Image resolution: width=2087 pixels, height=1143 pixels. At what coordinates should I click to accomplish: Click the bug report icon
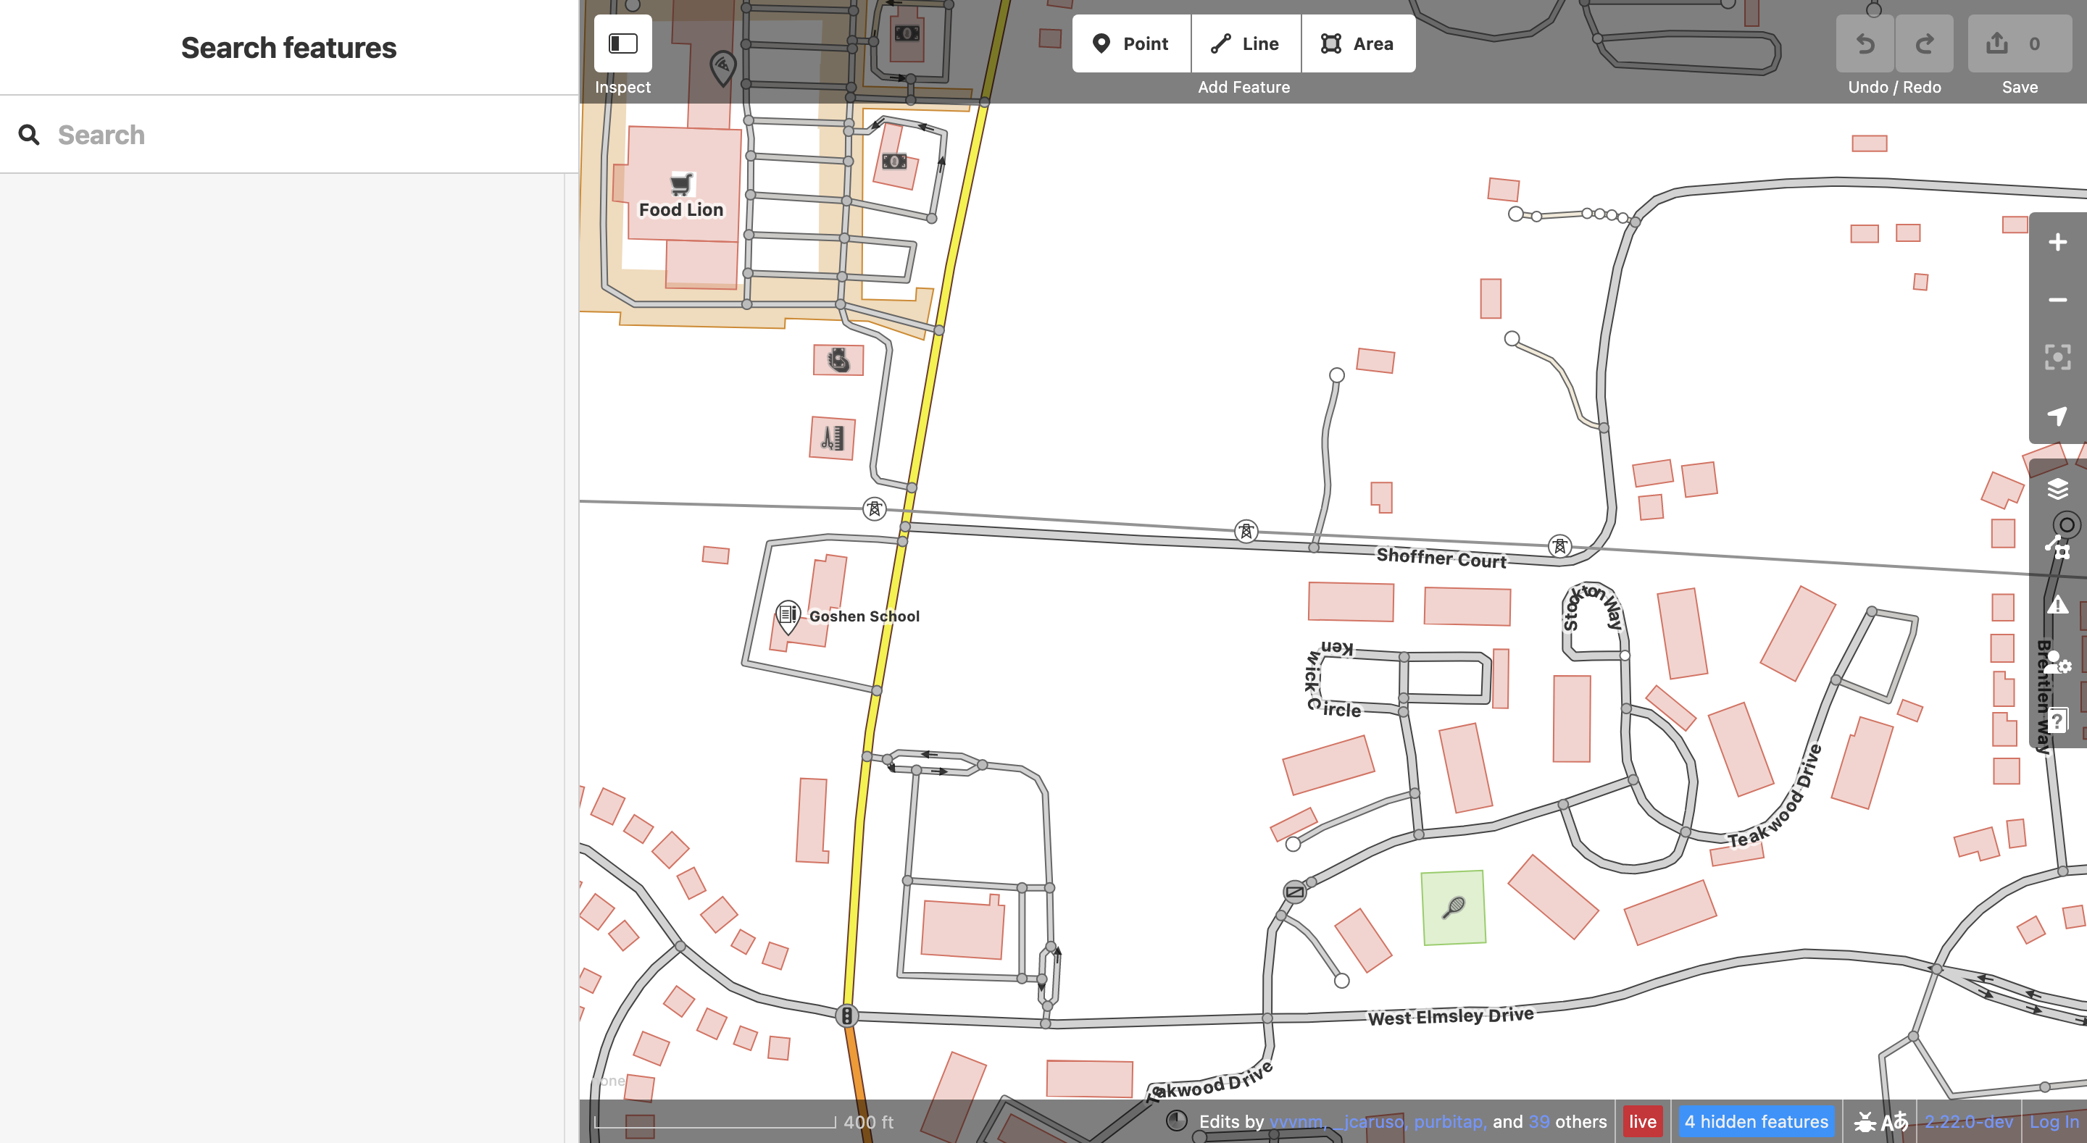point(1865,1122)
